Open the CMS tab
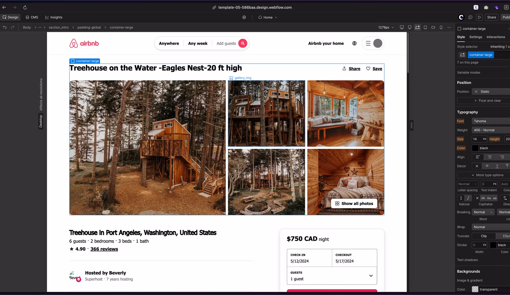 tap(32, 17)
